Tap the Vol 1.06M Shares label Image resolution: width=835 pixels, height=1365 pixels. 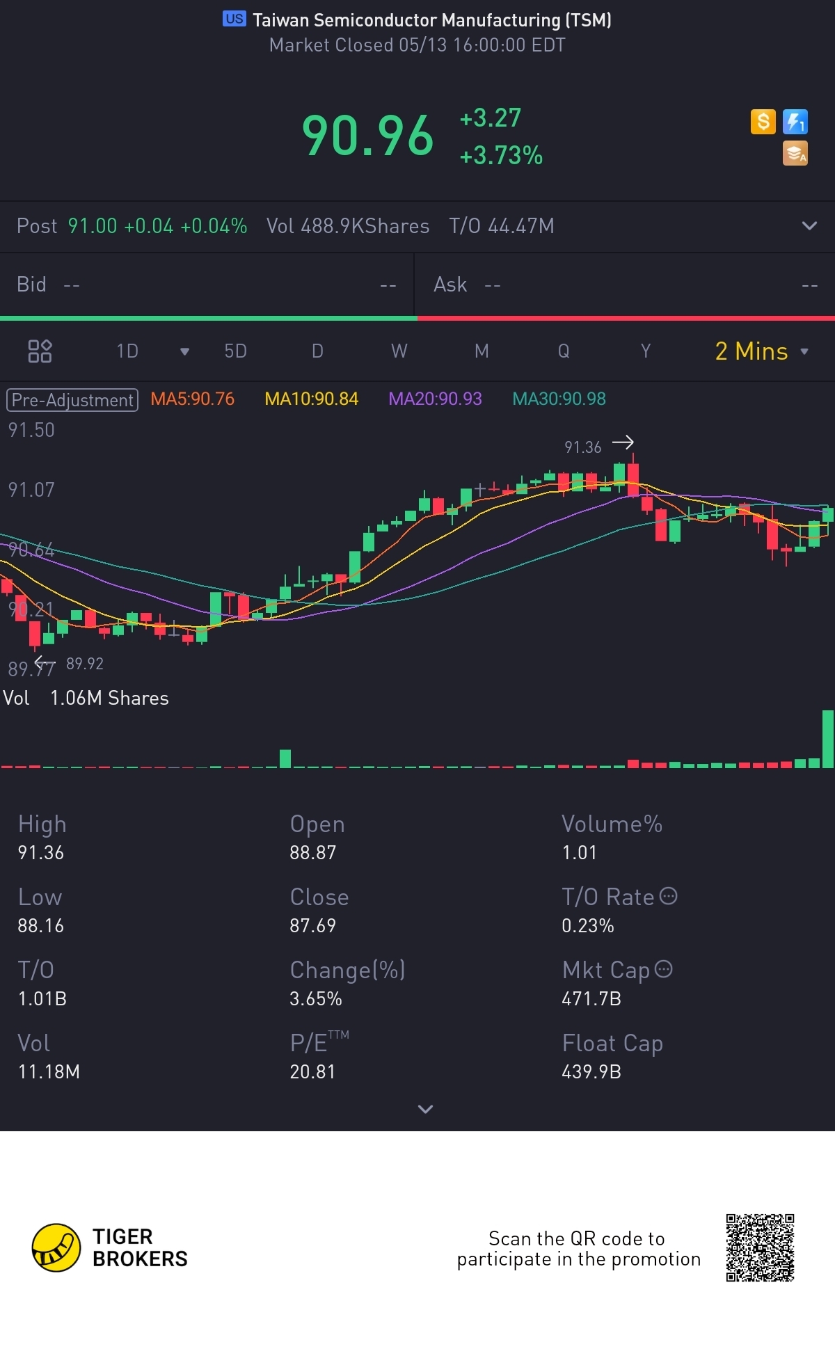click(x=86, y=698)
